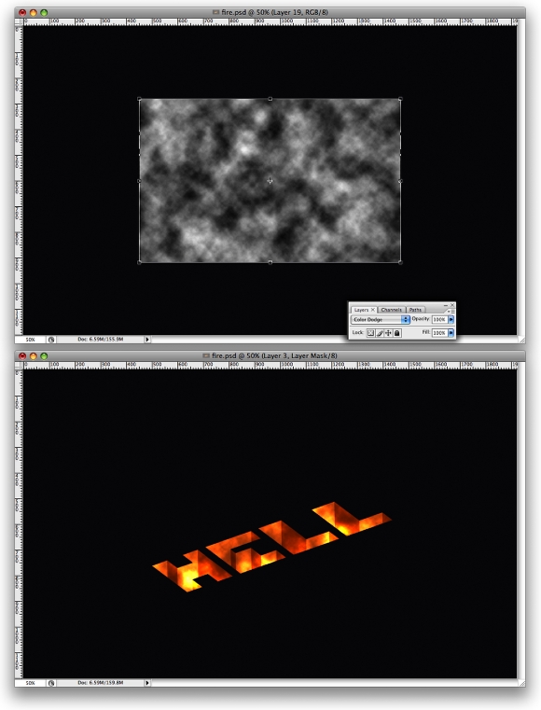This screenshot has height=710, width=541.
Task: Toggle lock all padlock icon
Action: pyautogui.click(x=397, y=333)
